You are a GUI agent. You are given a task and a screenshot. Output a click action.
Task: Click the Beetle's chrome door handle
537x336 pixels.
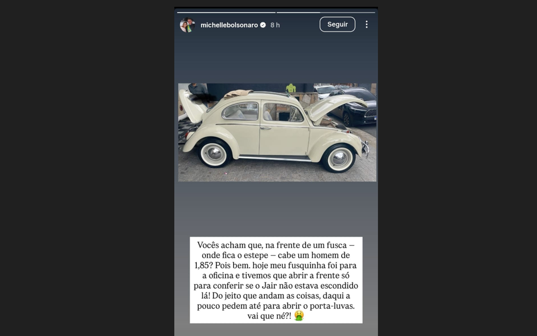coord(266,128)
